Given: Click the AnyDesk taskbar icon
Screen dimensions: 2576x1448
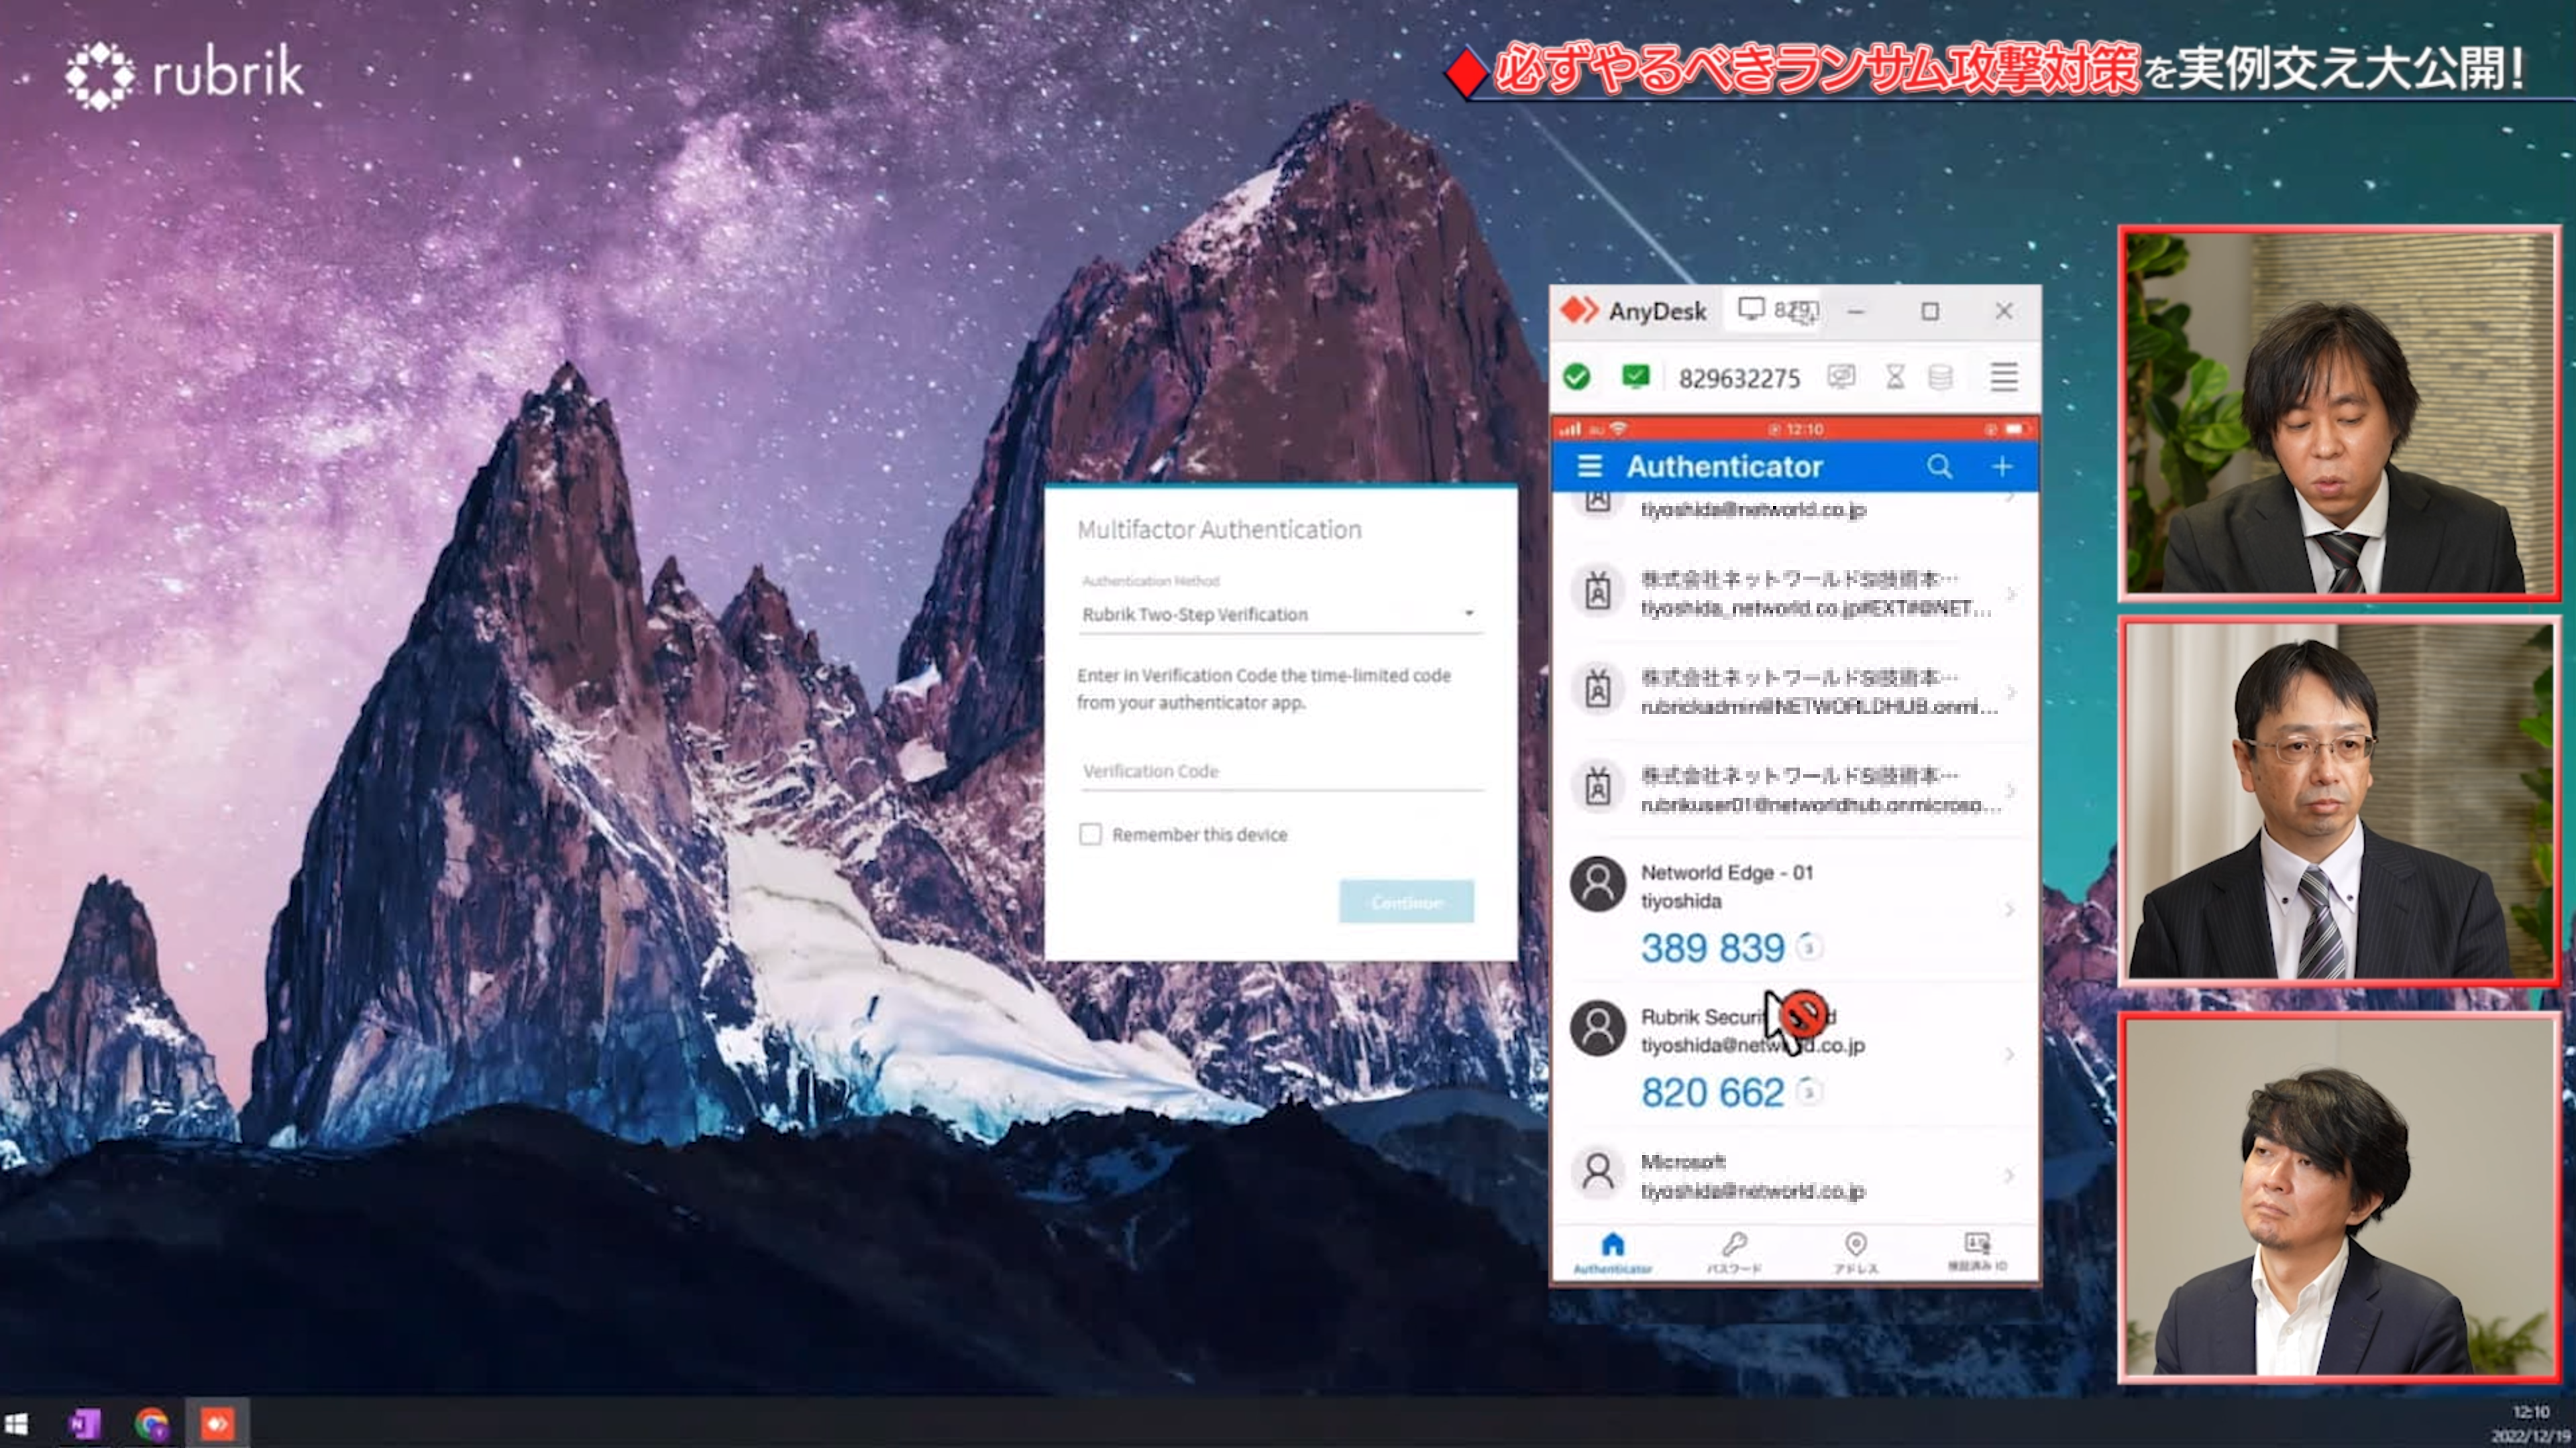Looking at the screenshot, I should [x=217, y=1423].
